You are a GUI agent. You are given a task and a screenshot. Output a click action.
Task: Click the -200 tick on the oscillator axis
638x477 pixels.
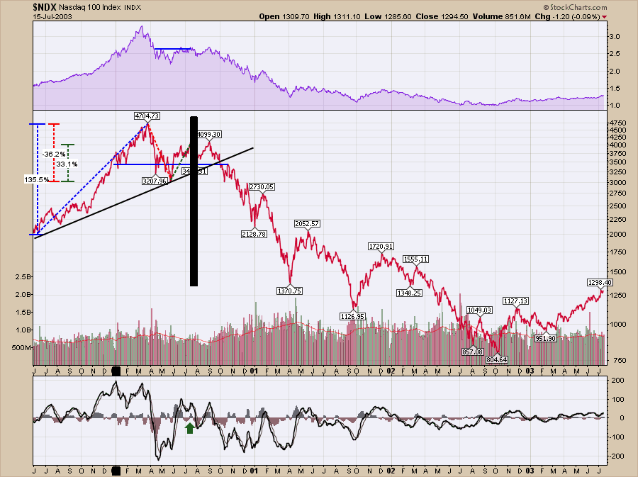pos(616,456)
